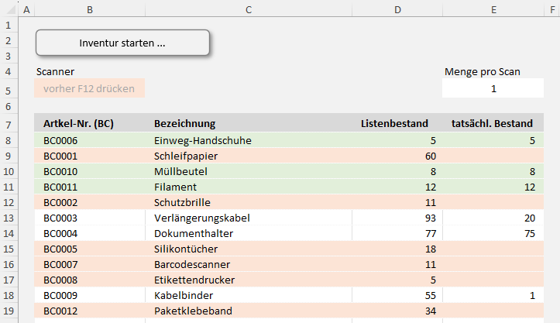This screenshot has width=560, height=323.
Task: Click the 'Paketklebeband' cell
Action: tap(191, 311)
